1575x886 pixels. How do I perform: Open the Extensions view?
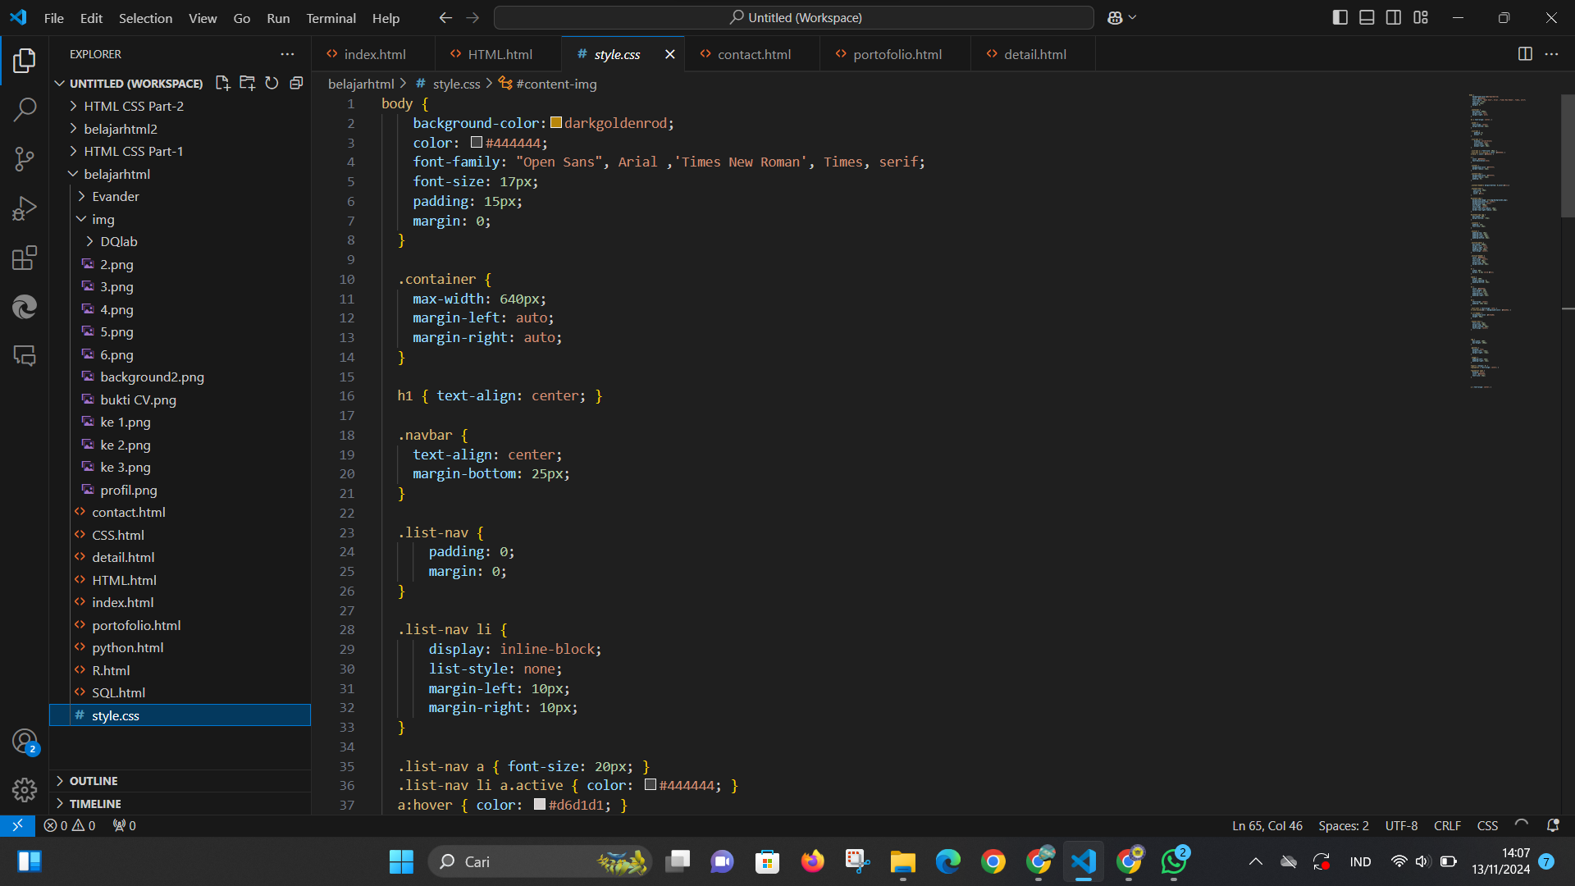(x=25, y=258)
